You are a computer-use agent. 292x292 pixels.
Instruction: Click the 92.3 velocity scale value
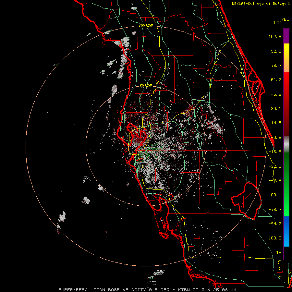[x=276, y=51]
